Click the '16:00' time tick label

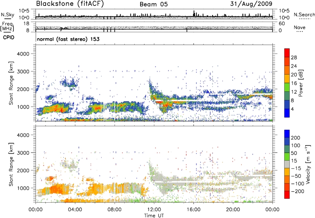point(194,210)
